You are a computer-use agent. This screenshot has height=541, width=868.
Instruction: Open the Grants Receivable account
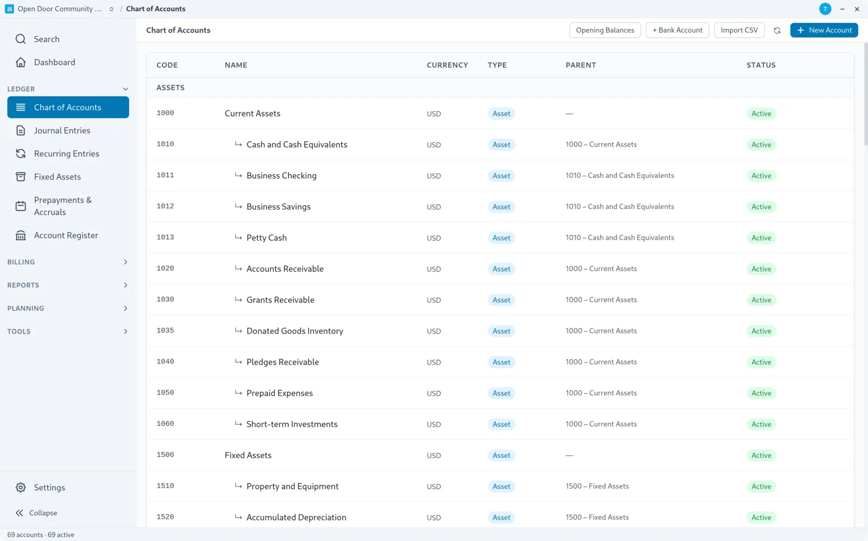500,300
